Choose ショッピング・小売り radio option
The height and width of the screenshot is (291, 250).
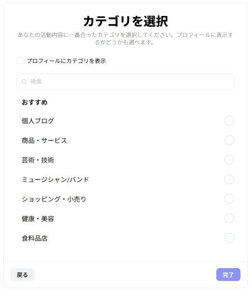pos(229,199)
